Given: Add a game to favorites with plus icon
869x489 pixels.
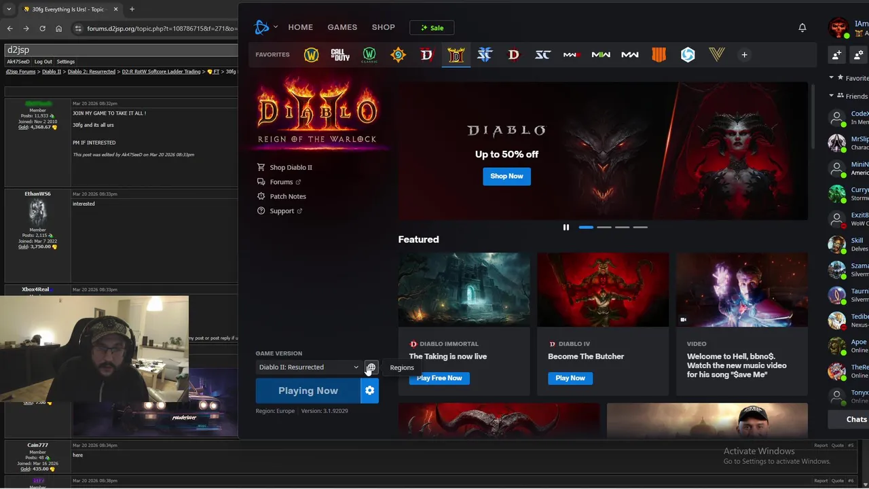Looking at the screenshot, I should tap(744, 55).
